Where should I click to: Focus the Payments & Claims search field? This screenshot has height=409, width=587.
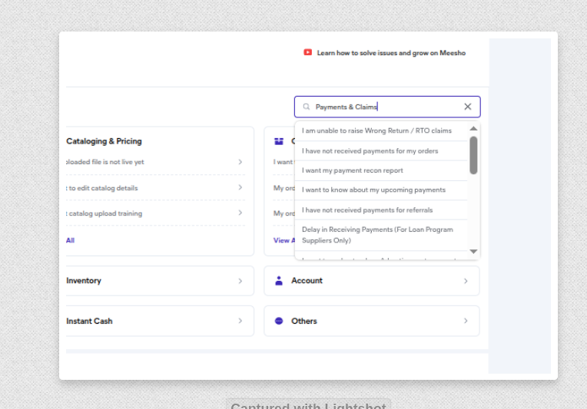(387, 107)
